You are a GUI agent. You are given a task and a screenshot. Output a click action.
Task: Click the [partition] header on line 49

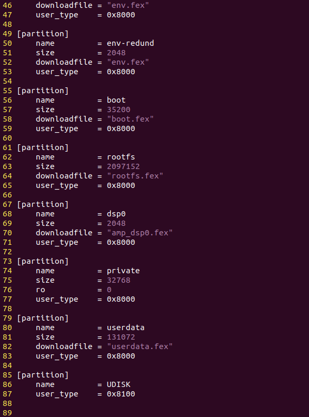43,34
